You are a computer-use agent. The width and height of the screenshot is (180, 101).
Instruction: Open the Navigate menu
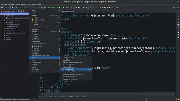pyautogui.click(x=11, y=5)
